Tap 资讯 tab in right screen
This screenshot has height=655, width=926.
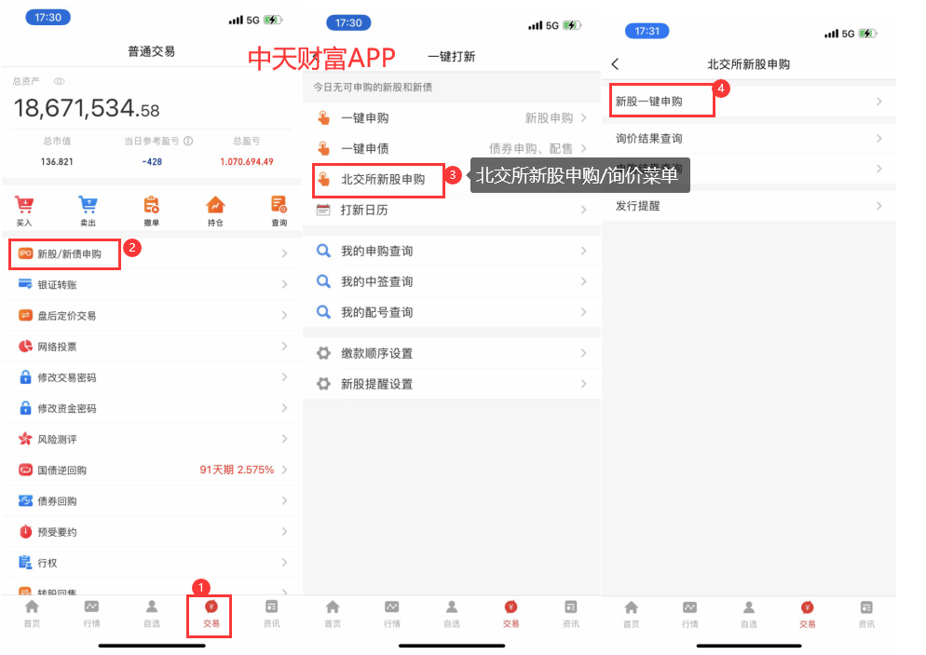pyautogui.click(x=866, y=615)
